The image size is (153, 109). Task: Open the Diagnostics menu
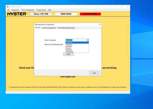[x=15, y=10]
